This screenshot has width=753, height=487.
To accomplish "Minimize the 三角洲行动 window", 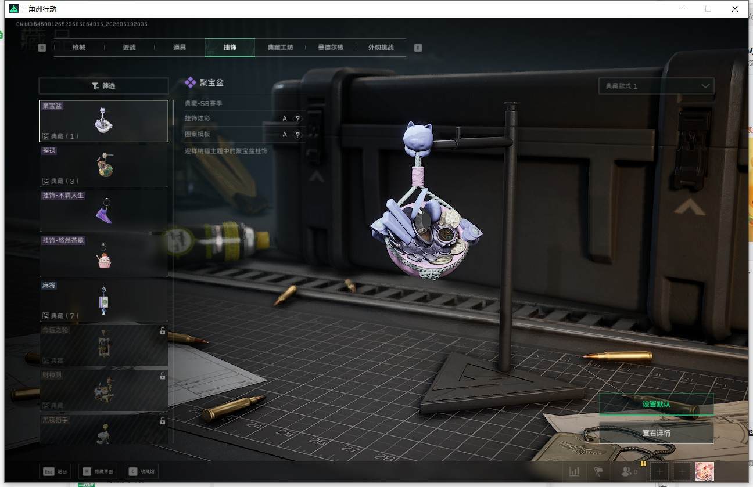I will click(x=683, y=9).
